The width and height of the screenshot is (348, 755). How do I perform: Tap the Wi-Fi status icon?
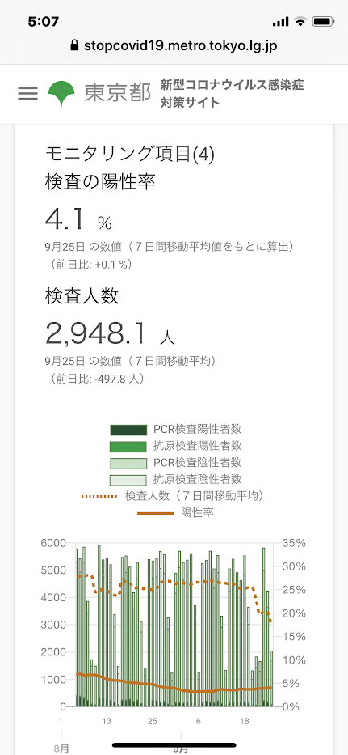(301, 22)
